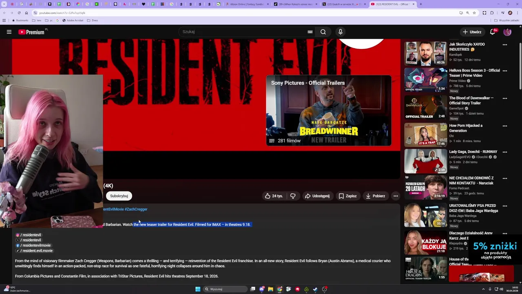This screenshot has width=522, height=294.
Task: Open Bookmarks folder in bookmarks bar
Action: pyautogui.click(x=20, y=20)
